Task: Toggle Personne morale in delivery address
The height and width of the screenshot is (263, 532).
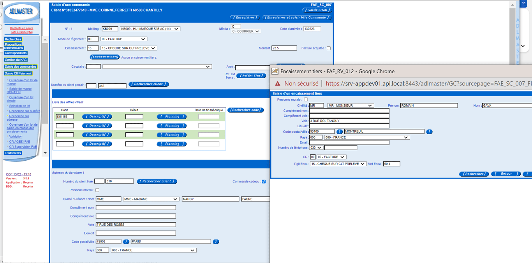Action: click(x=97, y=190)
